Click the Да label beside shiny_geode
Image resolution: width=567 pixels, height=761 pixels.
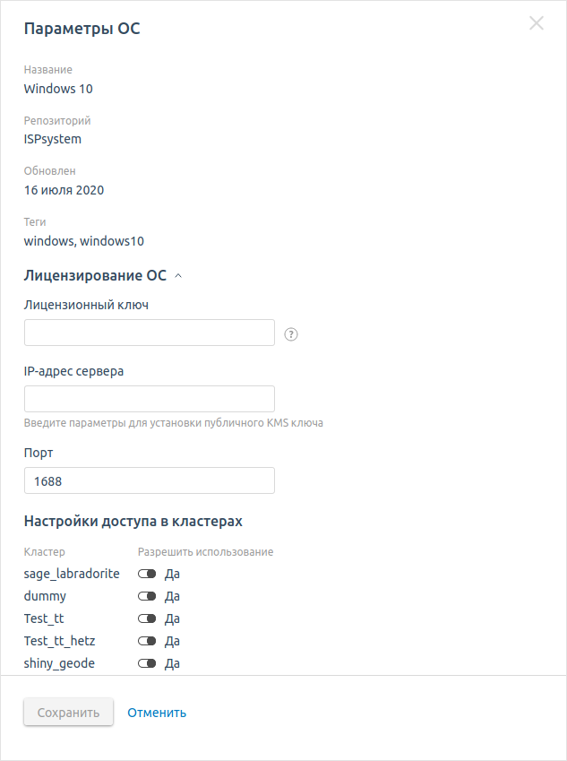point(172,663)
